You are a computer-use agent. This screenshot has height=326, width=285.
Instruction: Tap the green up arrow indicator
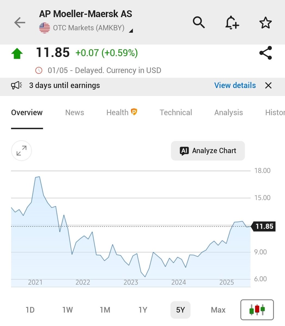pos(17,53)
